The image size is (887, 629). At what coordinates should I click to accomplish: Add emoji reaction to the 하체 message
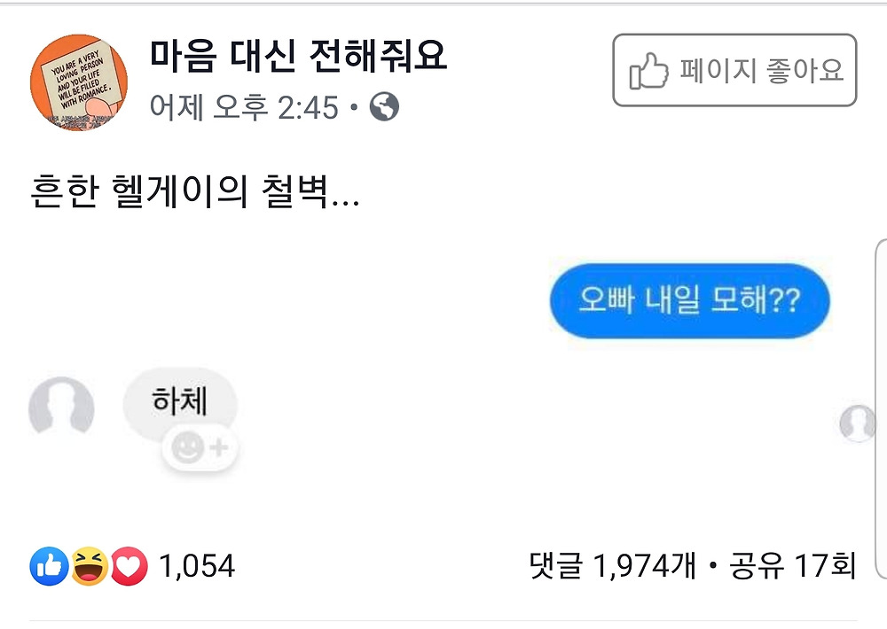point(200,449)
